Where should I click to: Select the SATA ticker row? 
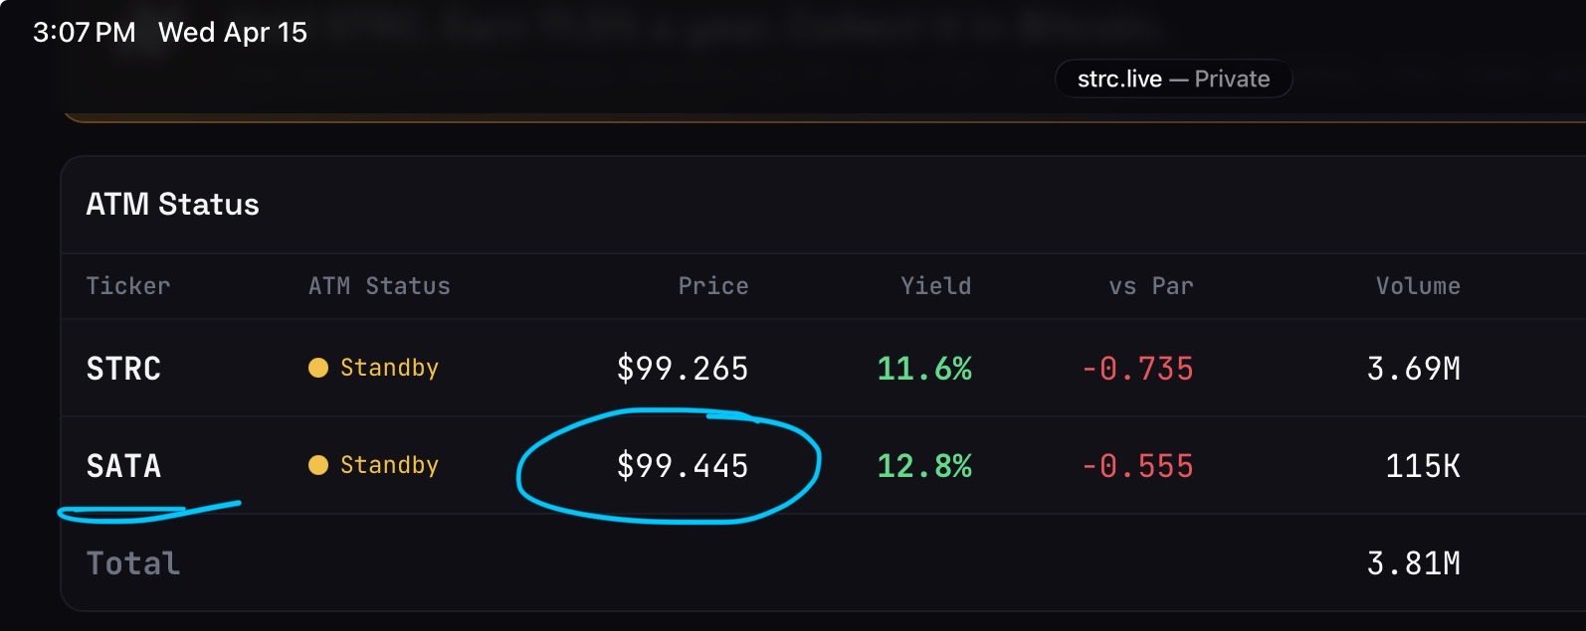coord(123,466)
